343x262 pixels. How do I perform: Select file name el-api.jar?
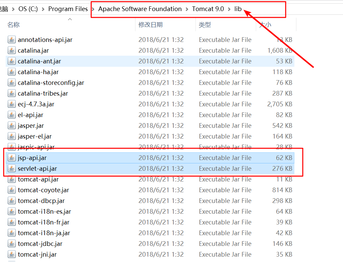(31, 115)
